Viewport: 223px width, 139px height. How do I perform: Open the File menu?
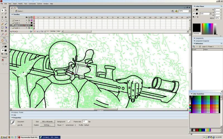pyautogui.click(x=2, y=4)
